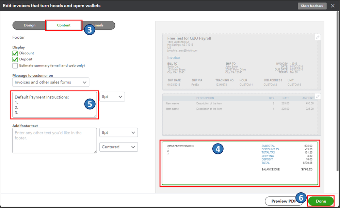Open the Centered alignment dropdown
Screen dimensions: 340x208
pos(118,147)
